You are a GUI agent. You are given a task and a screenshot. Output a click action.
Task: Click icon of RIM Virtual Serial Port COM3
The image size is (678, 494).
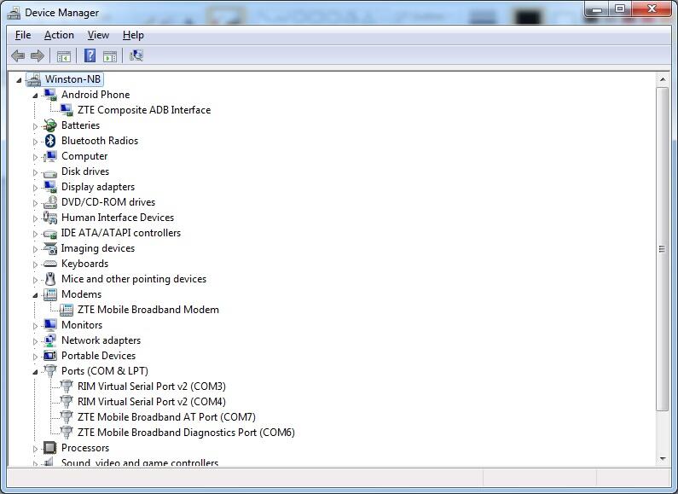tap(67, 386)
